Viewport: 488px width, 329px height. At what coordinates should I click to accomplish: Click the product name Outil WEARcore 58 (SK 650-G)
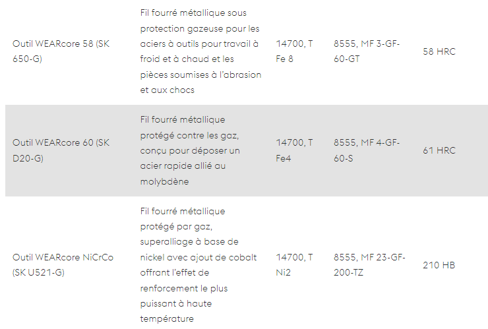(x=61, y=51)
